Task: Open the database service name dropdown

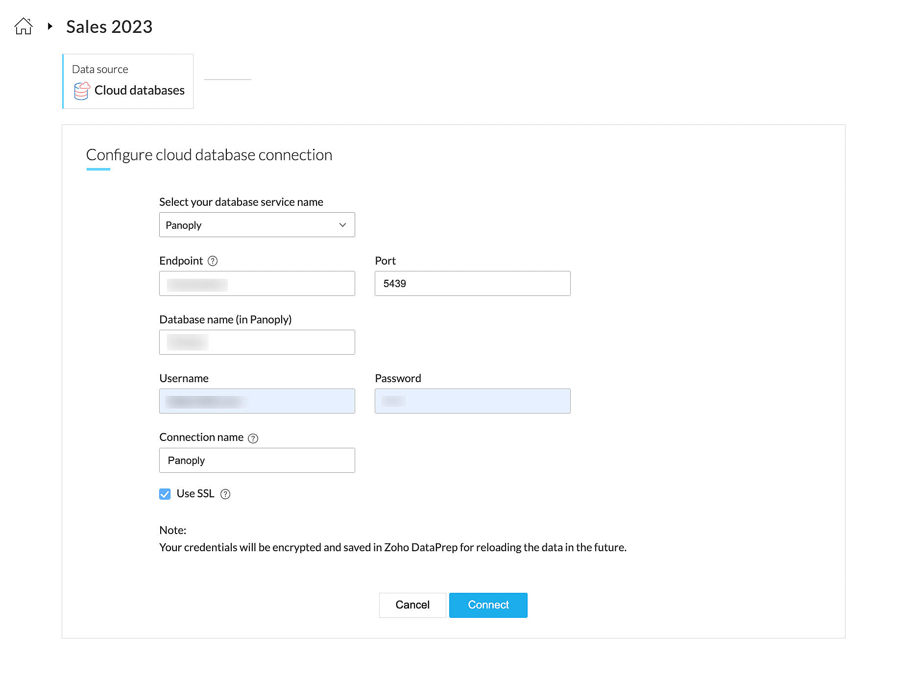Action: (x=257, y=225)
